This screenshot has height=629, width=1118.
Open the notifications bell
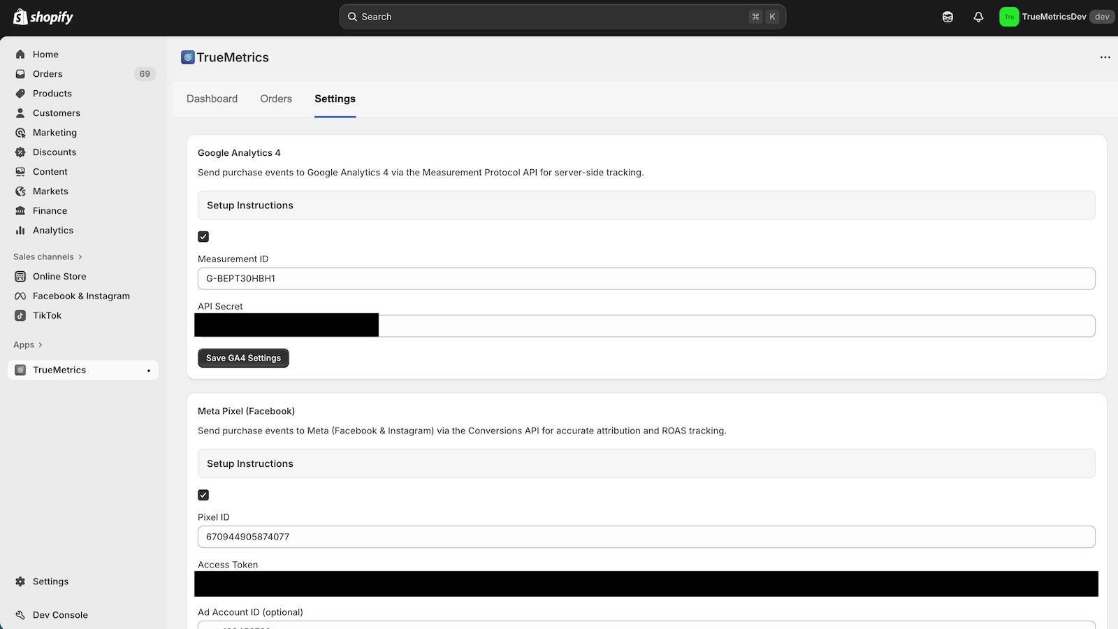978,17
